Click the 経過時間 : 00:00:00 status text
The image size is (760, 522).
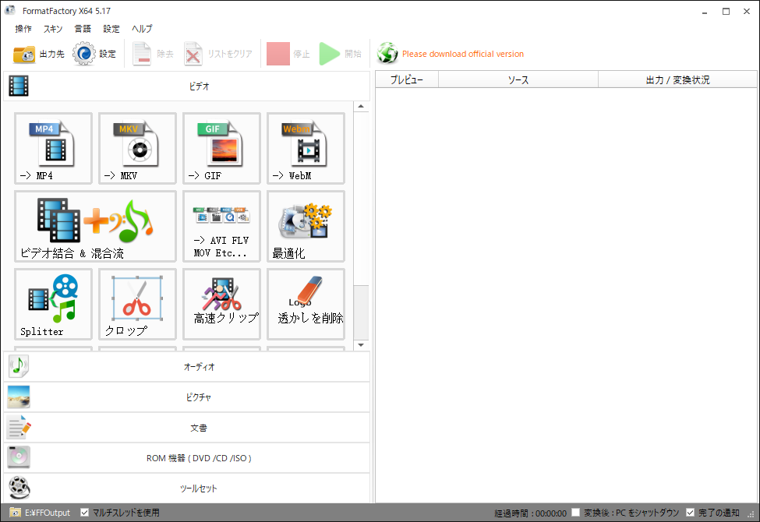pyautogui.click(x=530, y=513)
